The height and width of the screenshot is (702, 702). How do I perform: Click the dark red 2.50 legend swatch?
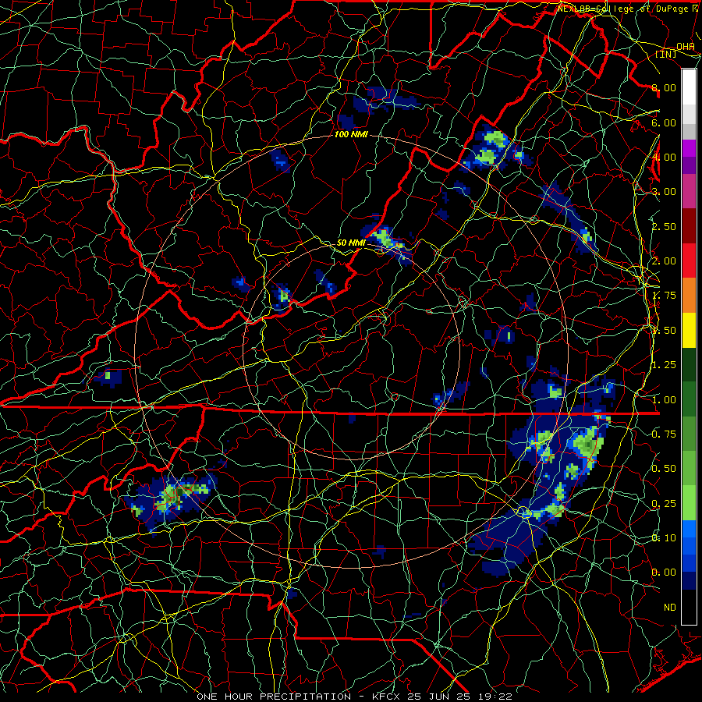tap(689, 226)
